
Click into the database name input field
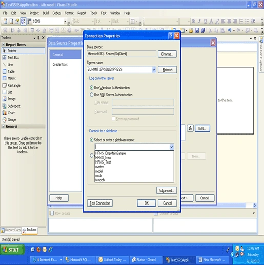point(132,147)
